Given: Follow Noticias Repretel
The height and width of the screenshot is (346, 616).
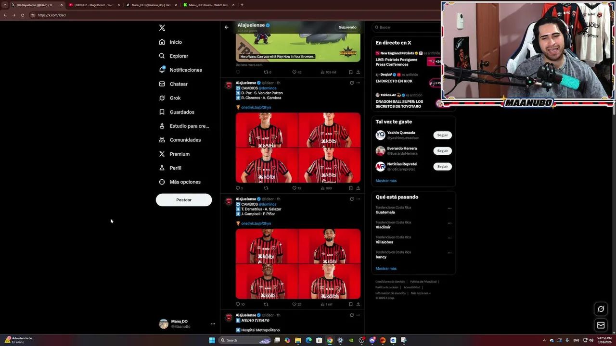Looking at the screenshot, I should click(442, 167).
